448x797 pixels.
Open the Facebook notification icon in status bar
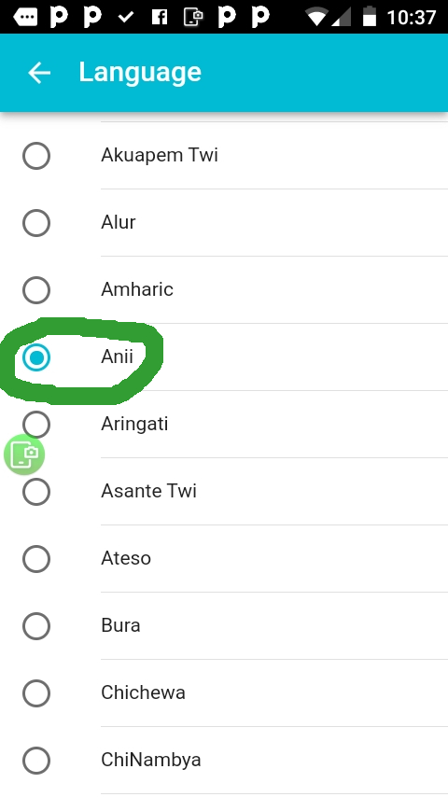pyautogui.click(x=160, y=17)
